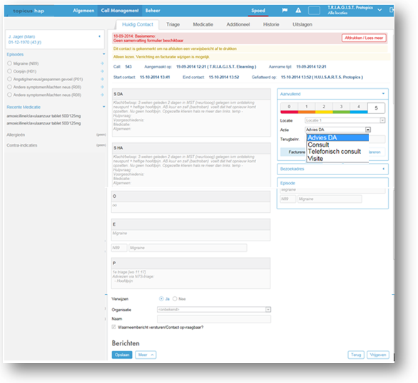
Task: Click arrow icon next to Oorpijn (H01)
Action: 102,71
